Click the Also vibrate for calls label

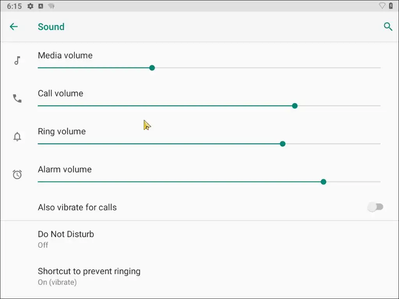pyautogui.click(x=77, y=208)
